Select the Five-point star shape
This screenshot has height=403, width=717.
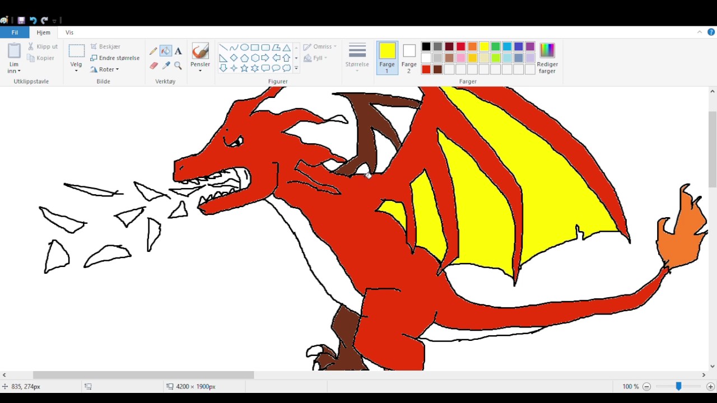pyautogui.click(x=244, y=68)
